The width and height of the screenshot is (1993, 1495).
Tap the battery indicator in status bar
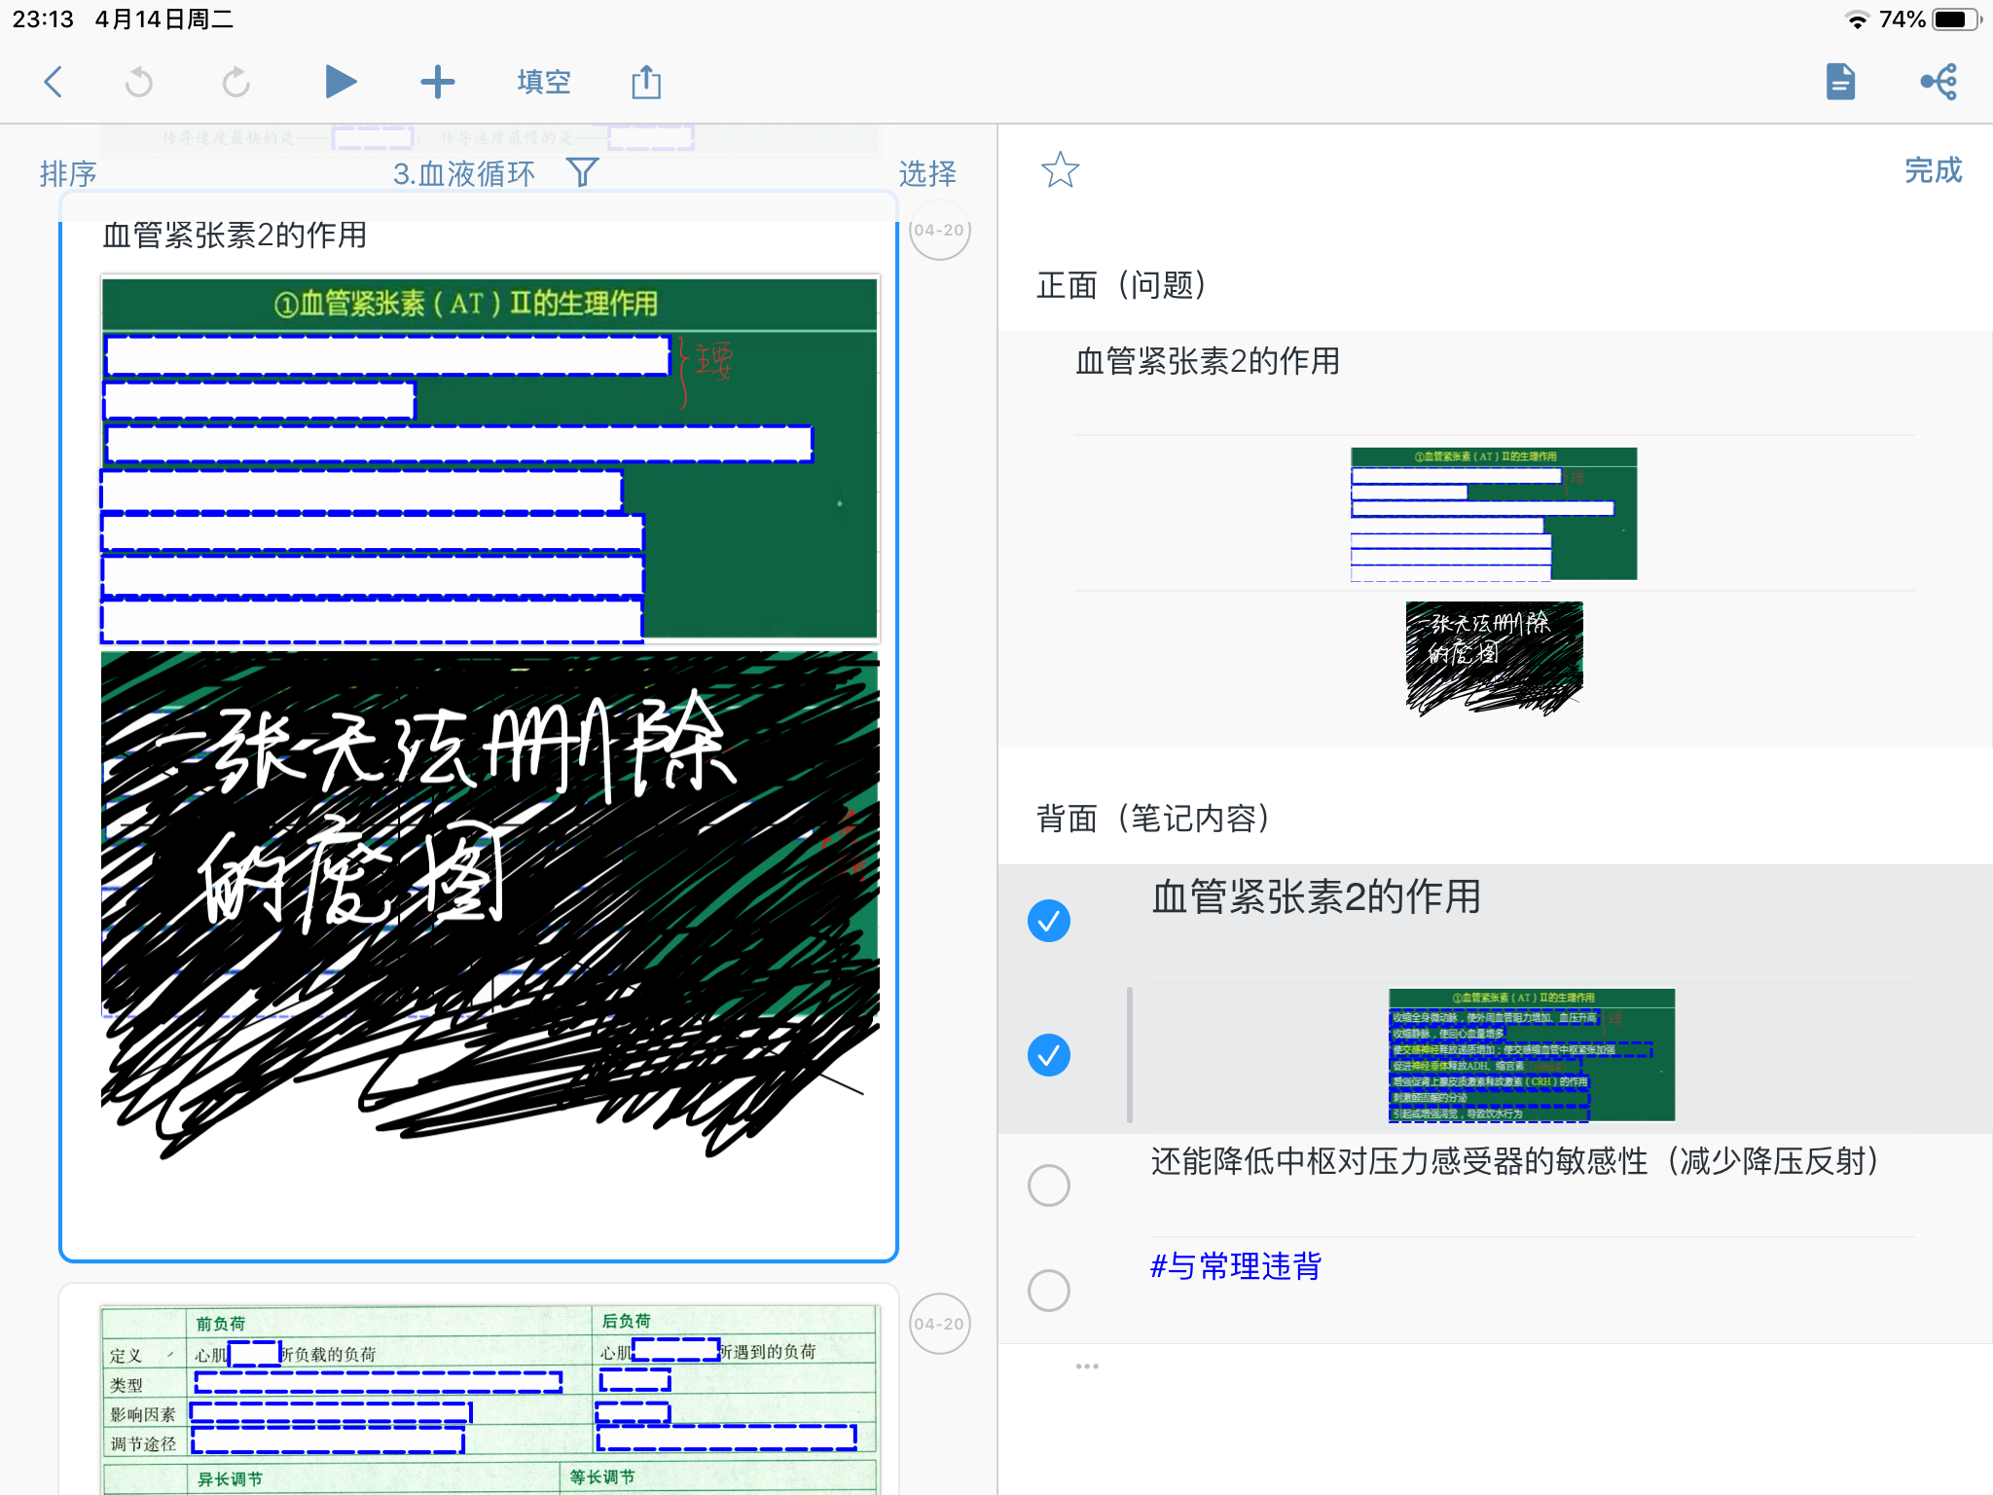click(1956, 19)
